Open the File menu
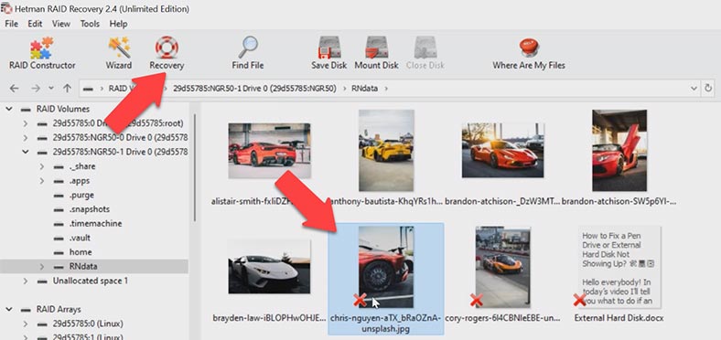This screenshot has height=340, width=721. click(12, 24)
